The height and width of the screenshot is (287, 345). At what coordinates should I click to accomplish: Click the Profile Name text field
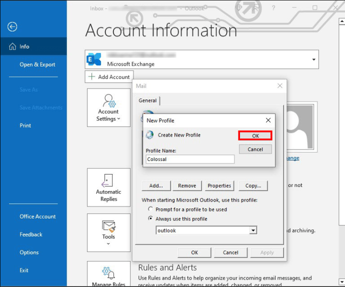point(190,159)
